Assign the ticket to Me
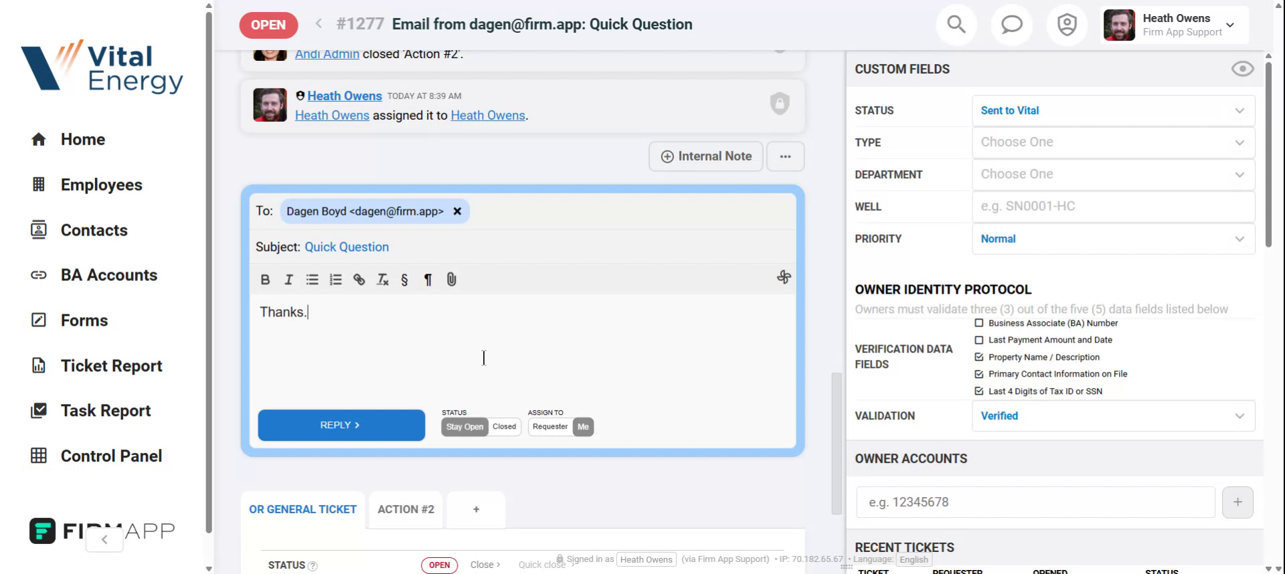The width and height of the screenshot is (1285, 574). [x=583, y=427]
